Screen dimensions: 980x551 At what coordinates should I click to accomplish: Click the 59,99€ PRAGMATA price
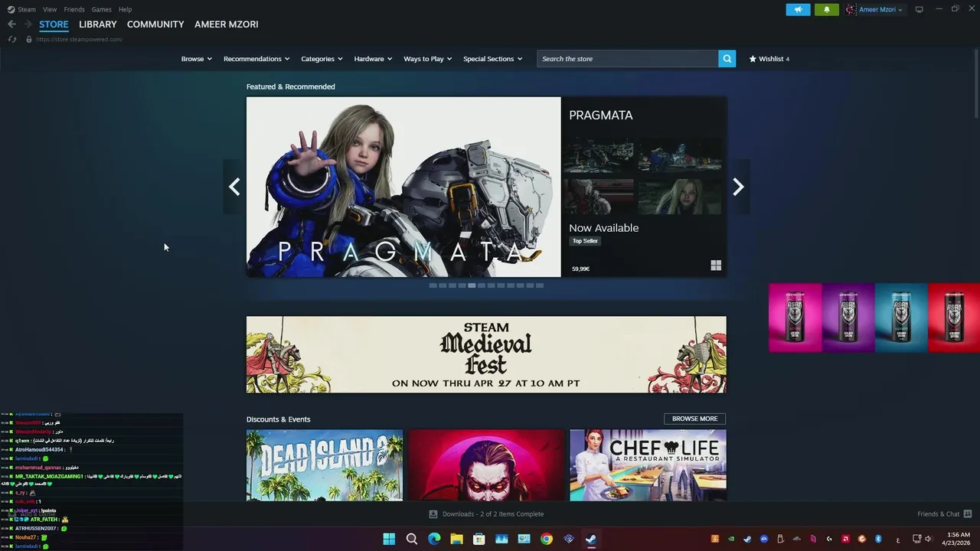tap(580, 269)
